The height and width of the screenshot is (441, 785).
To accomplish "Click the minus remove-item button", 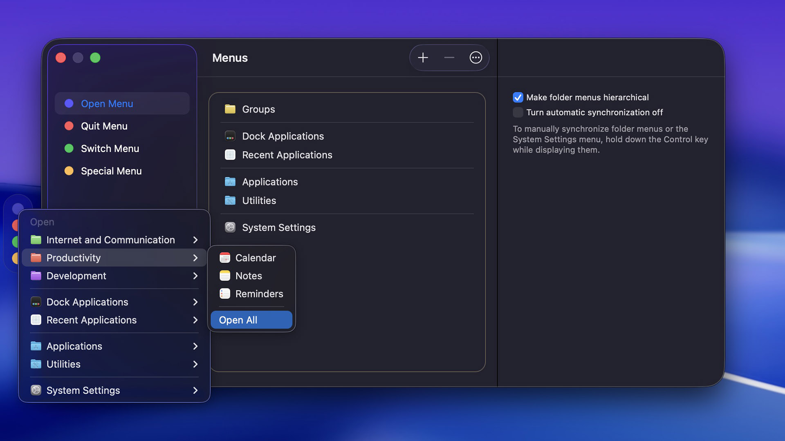I will 449,58.
